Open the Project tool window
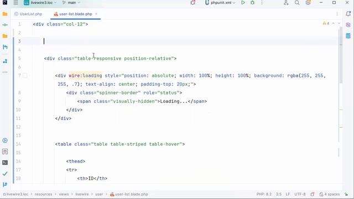This screenshot has height=199, width=354. 5,14
